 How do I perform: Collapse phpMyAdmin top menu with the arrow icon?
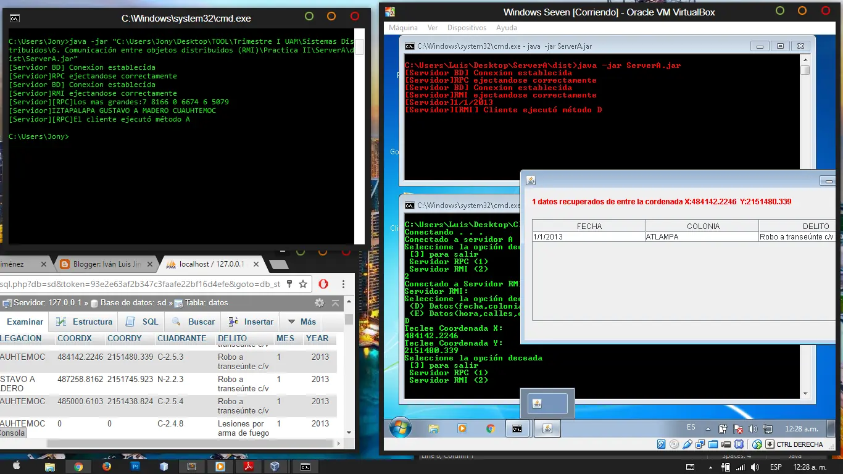(x=335, y=303)
